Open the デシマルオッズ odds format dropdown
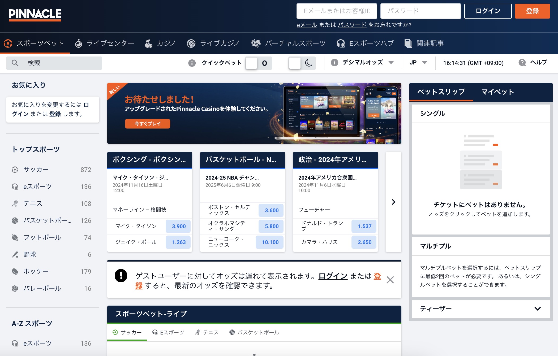 [368, 62]
